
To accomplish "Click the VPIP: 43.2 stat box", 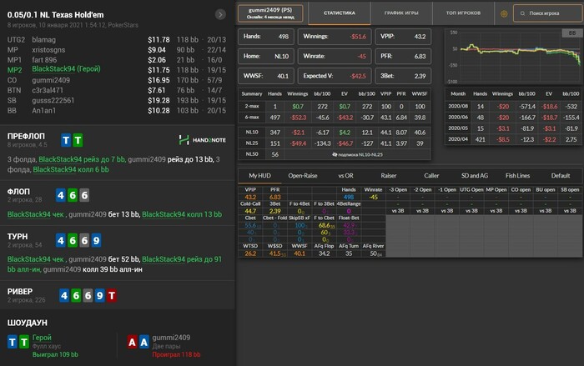I will (403, 37).
